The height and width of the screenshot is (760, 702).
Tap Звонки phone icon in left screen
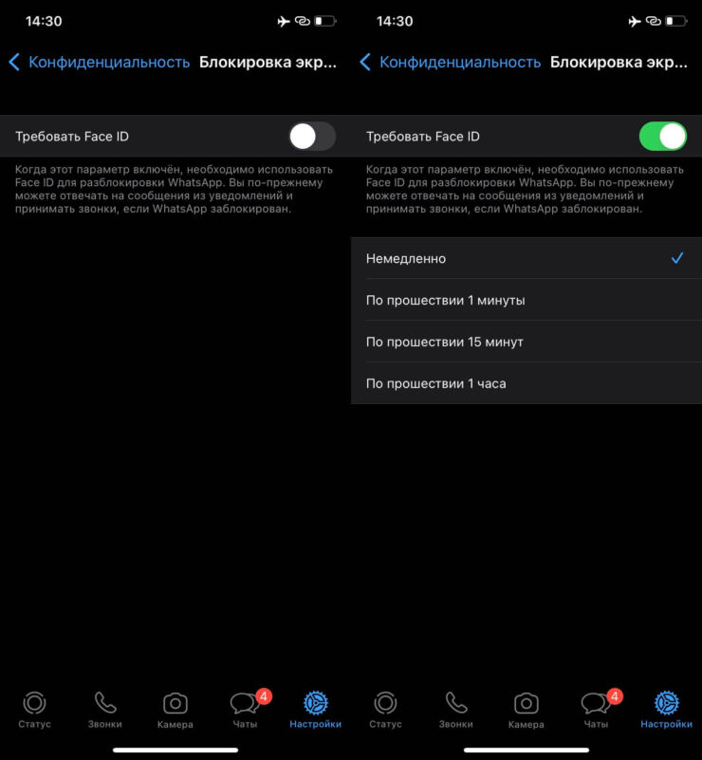[x=105, y=703]
